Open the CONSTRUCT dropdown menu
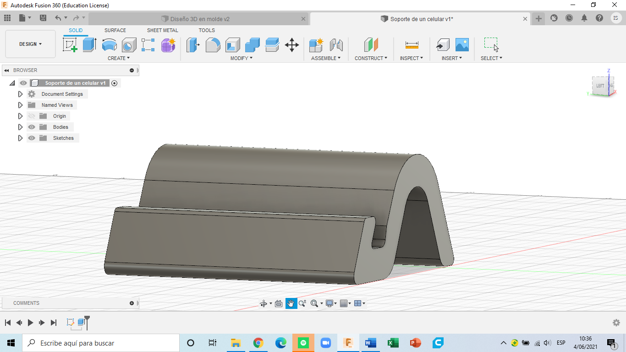Screen dimensions: 626x352 (x=371, y=58)
